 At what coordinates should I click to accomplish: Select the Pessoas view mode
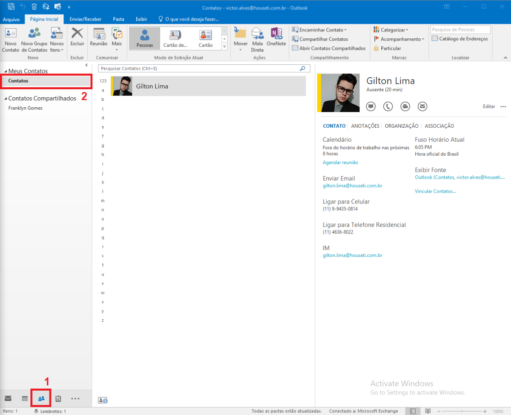[x=145, y=38]
